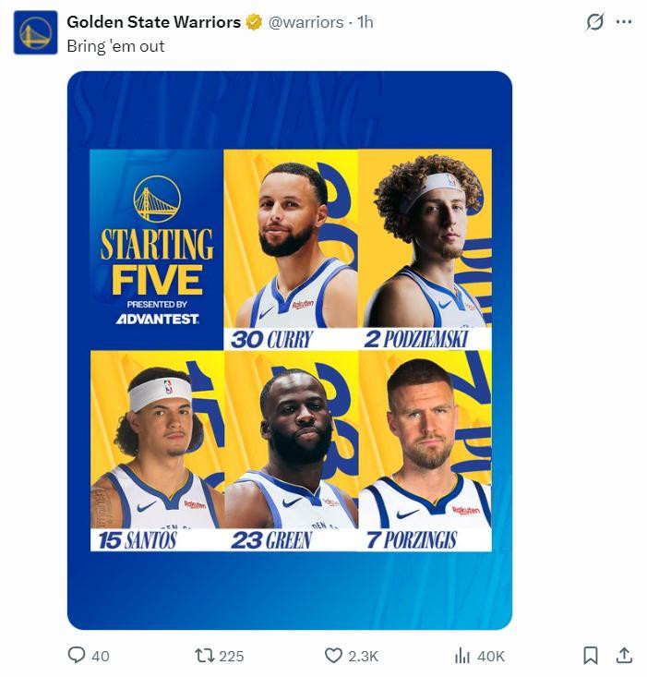647x677 pixels.
Task: Click the 2 Podziemski player photo
Action: [425, 245]
